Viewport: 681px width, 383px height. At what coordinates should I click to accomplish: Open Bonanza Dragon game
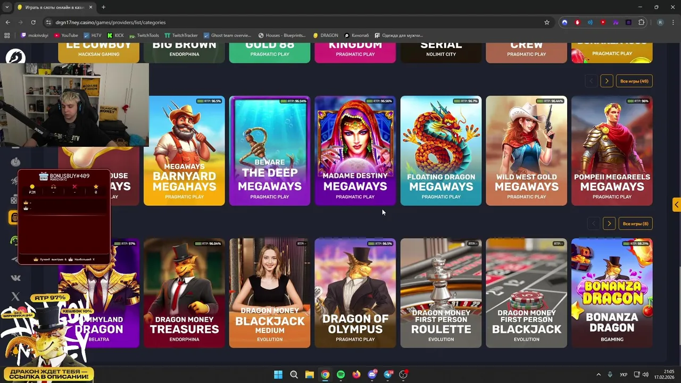(612, 293)
